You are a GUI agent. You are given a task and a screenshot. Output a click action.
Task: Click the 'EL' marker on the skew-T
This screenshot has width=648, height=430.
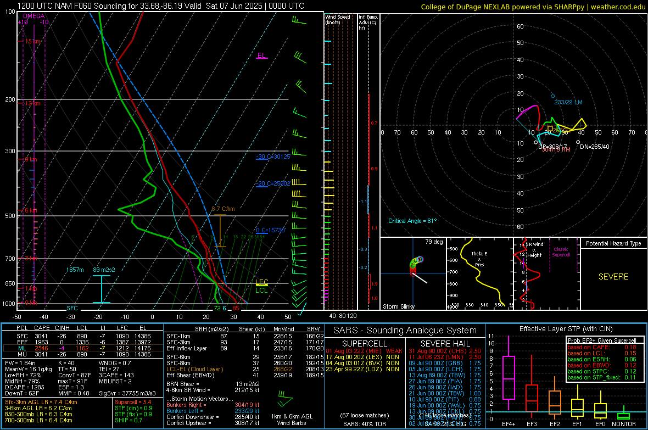pyautogui.click(x=261, y=55)
